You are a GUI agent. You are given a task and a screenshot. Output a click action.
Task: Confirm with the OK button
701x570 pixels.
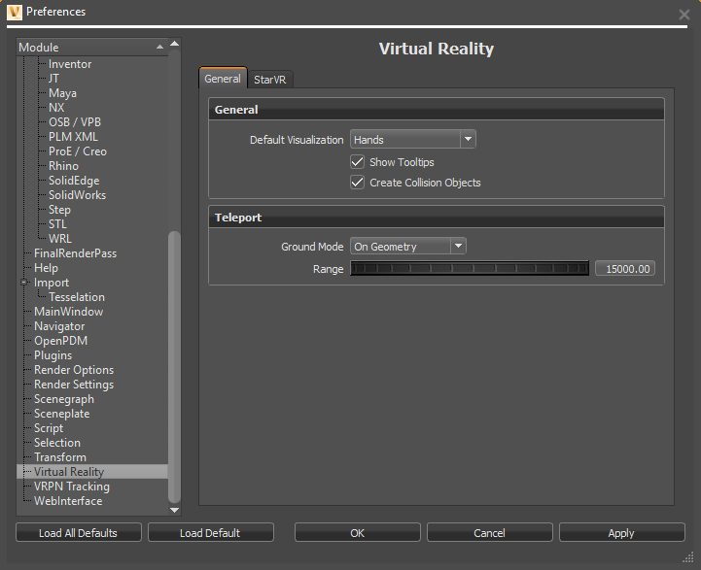point(357,532)
